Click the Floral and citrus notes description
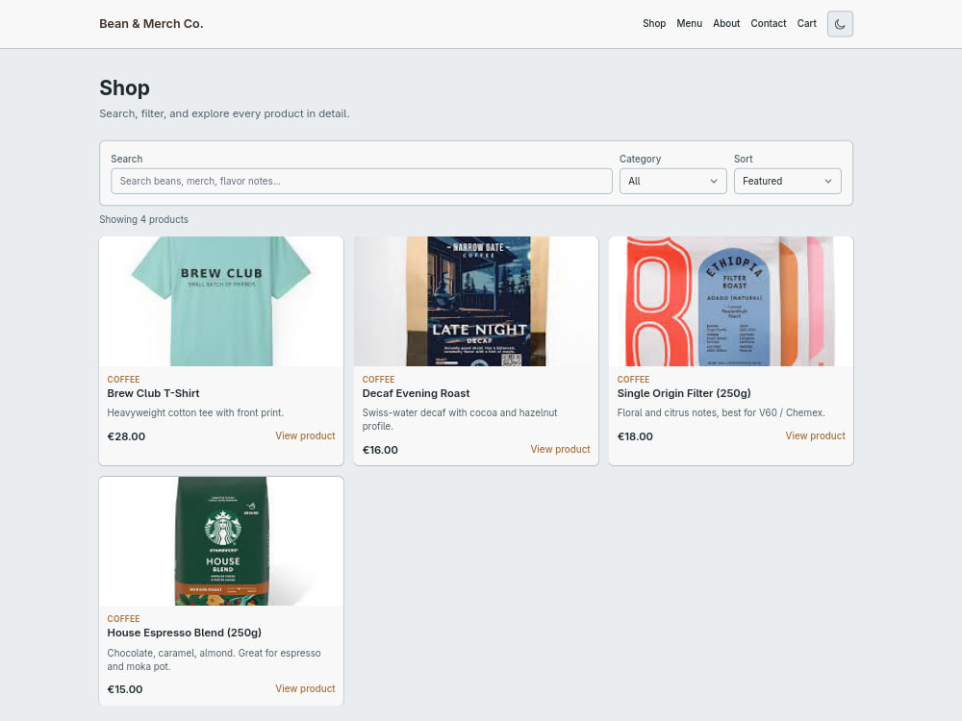 (721, 412)
